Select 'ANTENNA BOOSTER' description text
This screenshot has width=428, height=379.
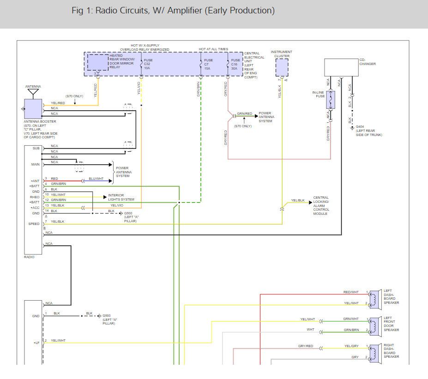tap(41, 129)
